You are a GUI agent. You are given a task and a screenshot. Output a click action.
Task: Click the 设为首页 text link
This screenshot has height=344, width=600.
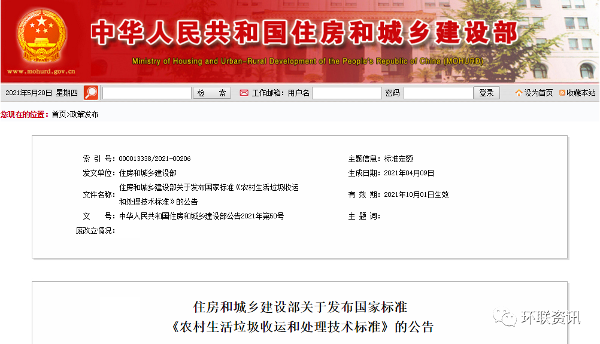(538, 93)
